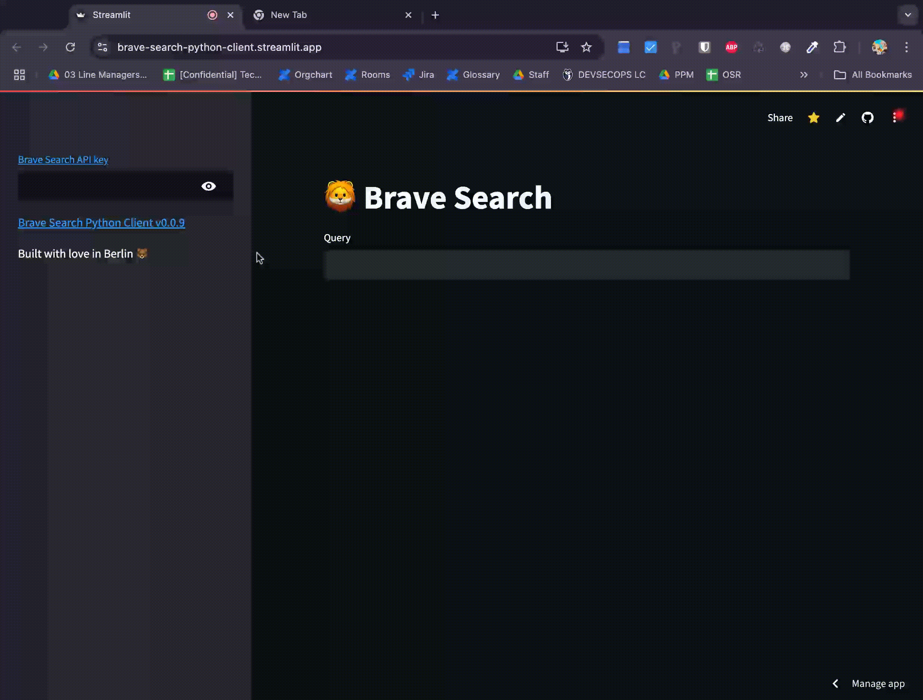This screenshot has height=700, width=923.
Task: Expand Manage app panel chevron
Action: pos(835,683)
